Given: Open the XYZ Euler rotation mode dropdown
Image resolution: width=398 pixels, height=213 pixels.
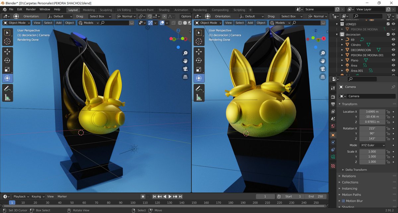Looking at the screenshot, I should [372, 145].
